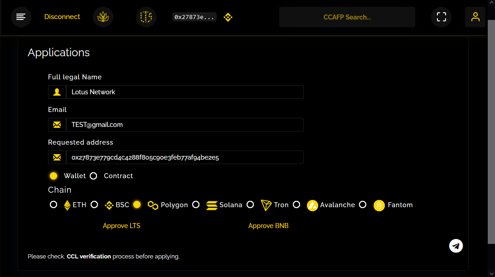The width and height of the screenshot is (495, 277).
Task: Click the Solana chain logo
Action: 212,205
